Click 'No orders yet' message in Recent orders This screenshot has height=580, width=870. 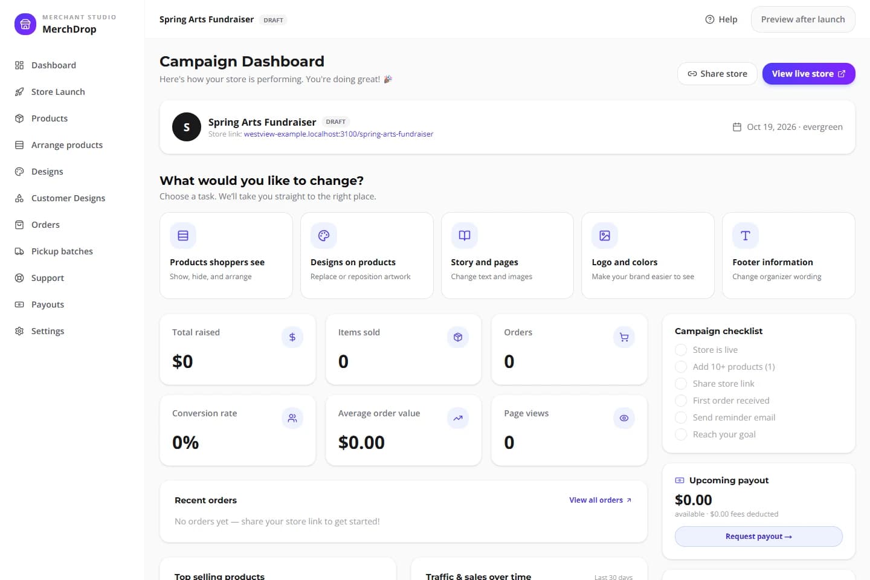277,521
